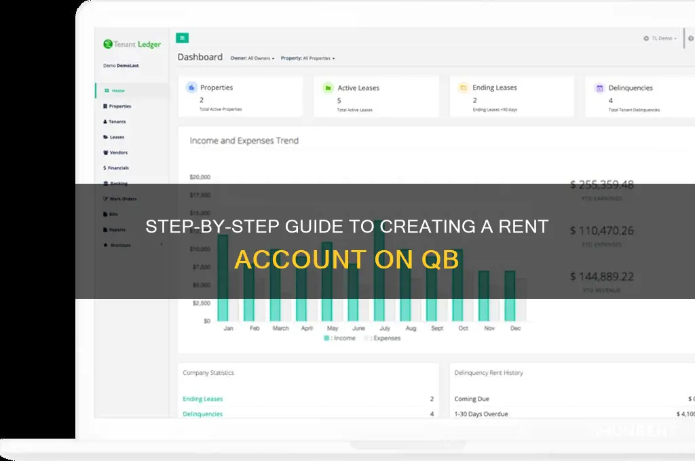Go to Tenants in the sidebar
This screenshot has height=461, width=695.
[115, 121]
